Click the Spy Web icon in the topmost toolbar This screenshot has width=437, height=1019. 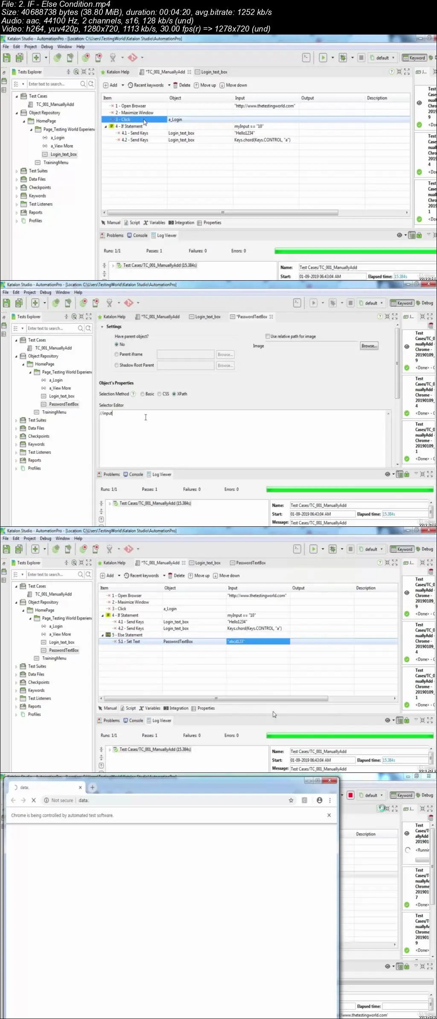coord(57,58)
